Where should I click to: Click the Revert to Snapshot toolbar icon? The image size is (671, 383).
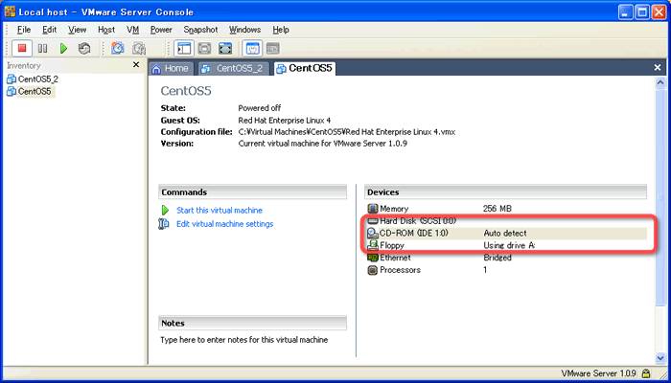(139, 48)
